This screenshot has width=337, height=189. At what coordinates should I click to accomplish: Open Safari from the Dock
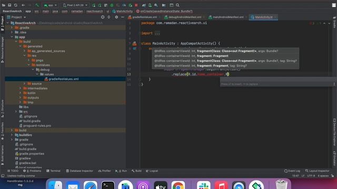pos(90,185)
